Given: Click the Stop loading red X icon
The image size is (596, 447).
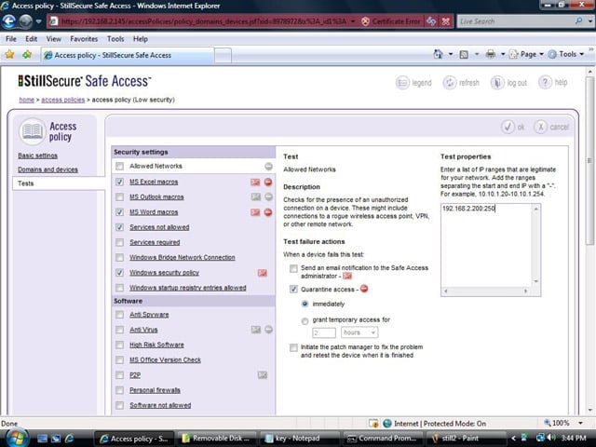Looking at the screenshot, I should (445, 21).
